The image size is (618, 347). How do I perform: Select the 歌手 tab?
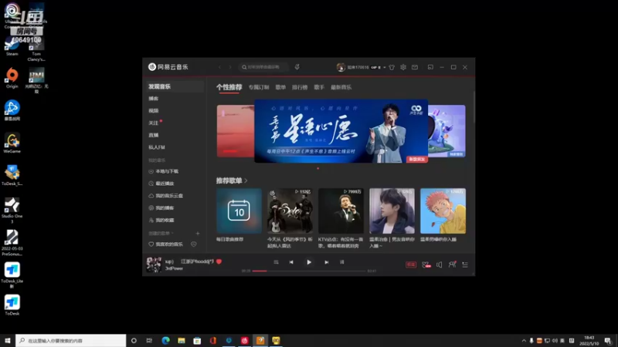tap(319, 87)
